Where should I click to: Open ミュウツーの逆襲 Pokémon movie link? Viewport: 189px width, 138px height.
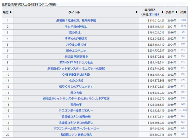(76, 69)
